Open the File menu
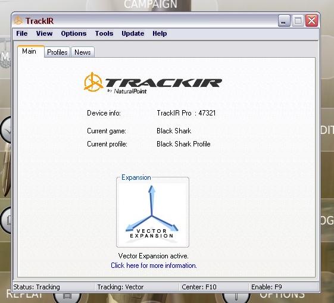The height and width of the screenshot is (303, 334). click(x=21, y=33)
